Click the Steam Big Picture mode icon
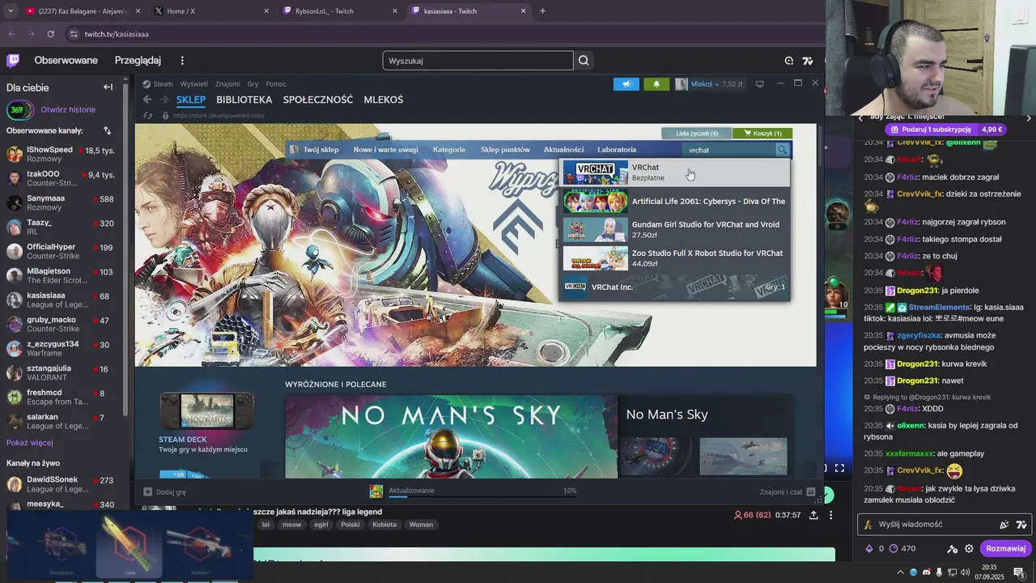The height and width of the screenshot is (583, 1036). pos(759,84)
